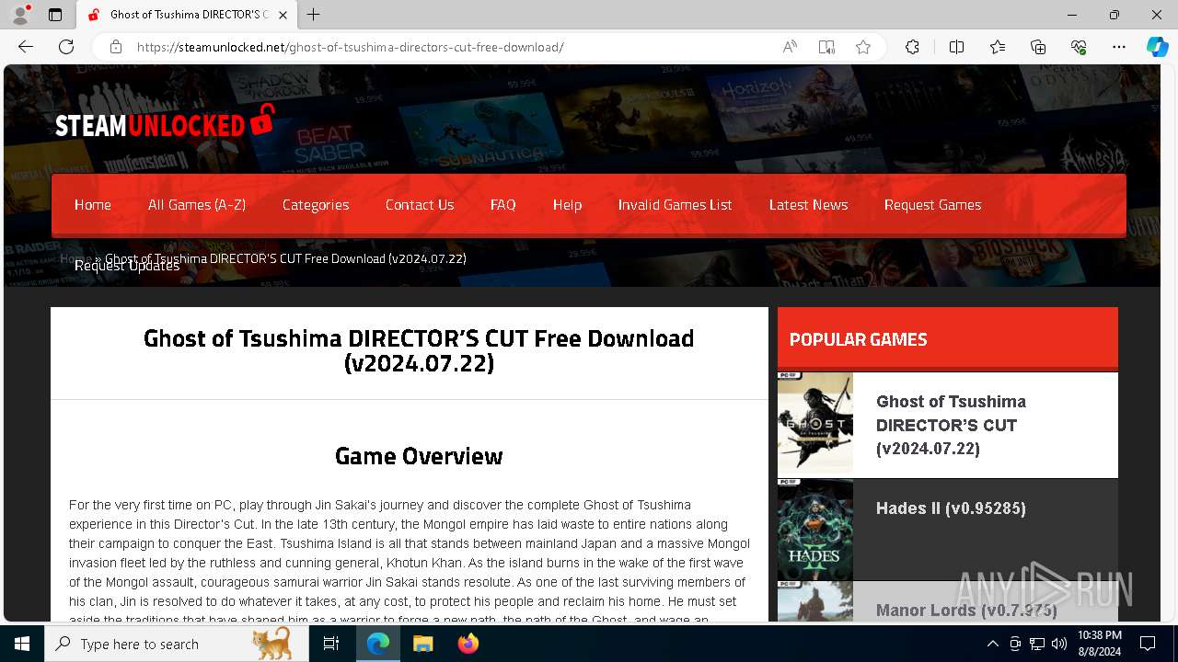Click the Game Overview heading
Viewport: 1178px width, 662px height.
coord(419,456)
